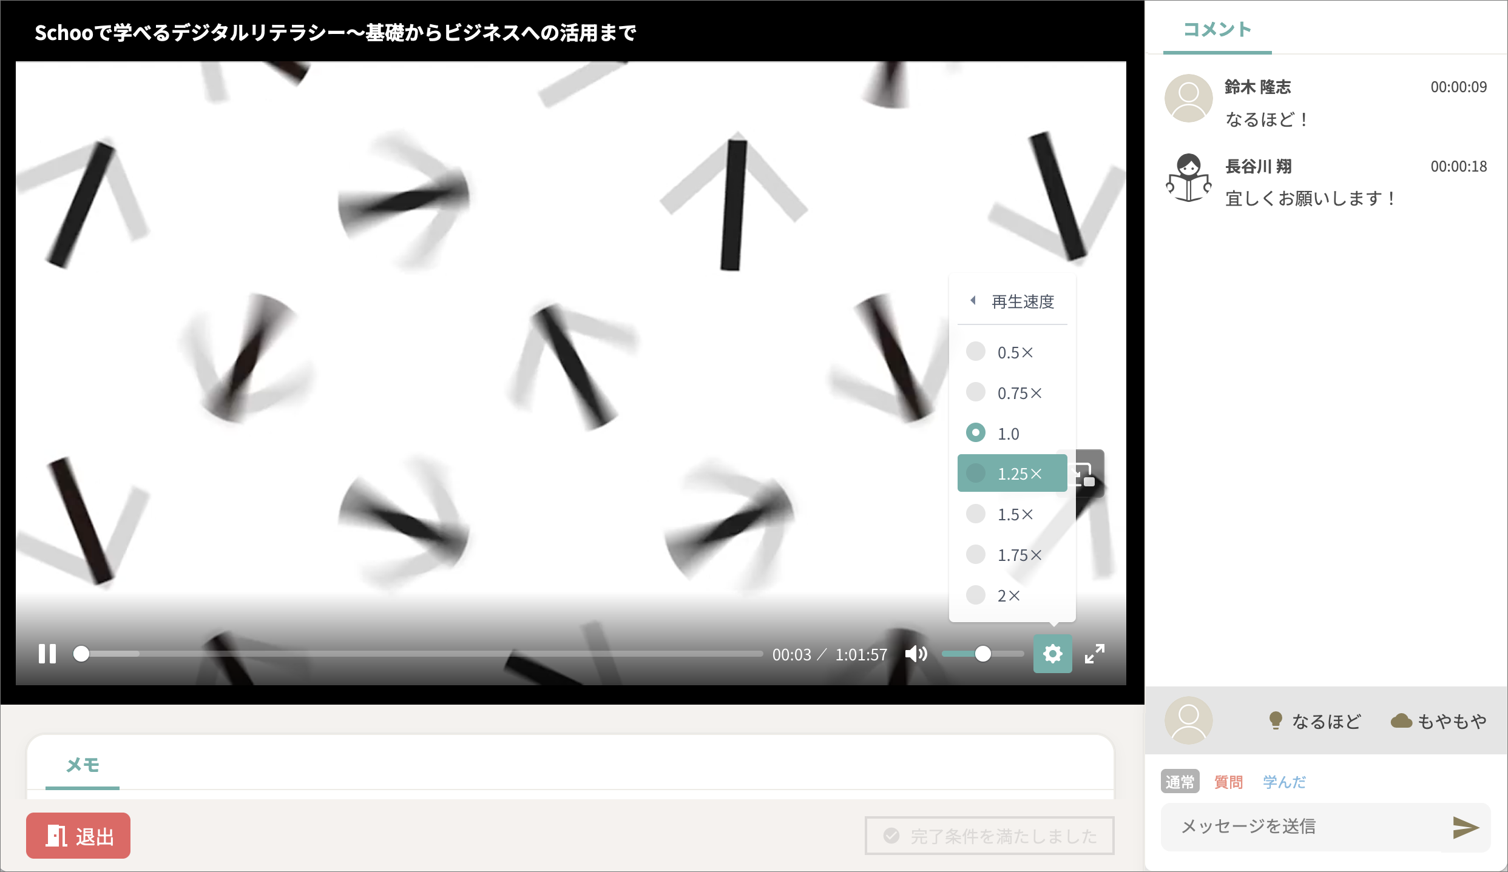The image size is (1508, 872).
Task: Click the 00:00:18 comment timestamp
Action: (1459, 167)
